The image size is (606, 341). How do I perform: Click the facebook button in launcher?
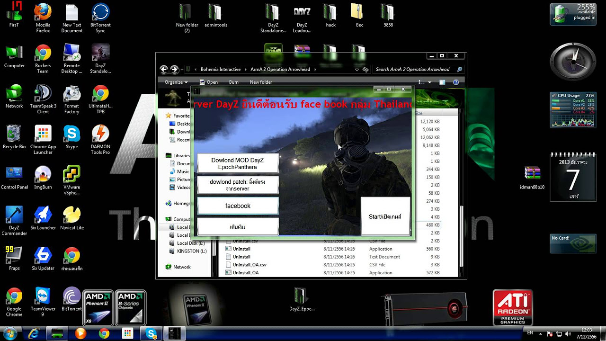(x=238, y=206)
